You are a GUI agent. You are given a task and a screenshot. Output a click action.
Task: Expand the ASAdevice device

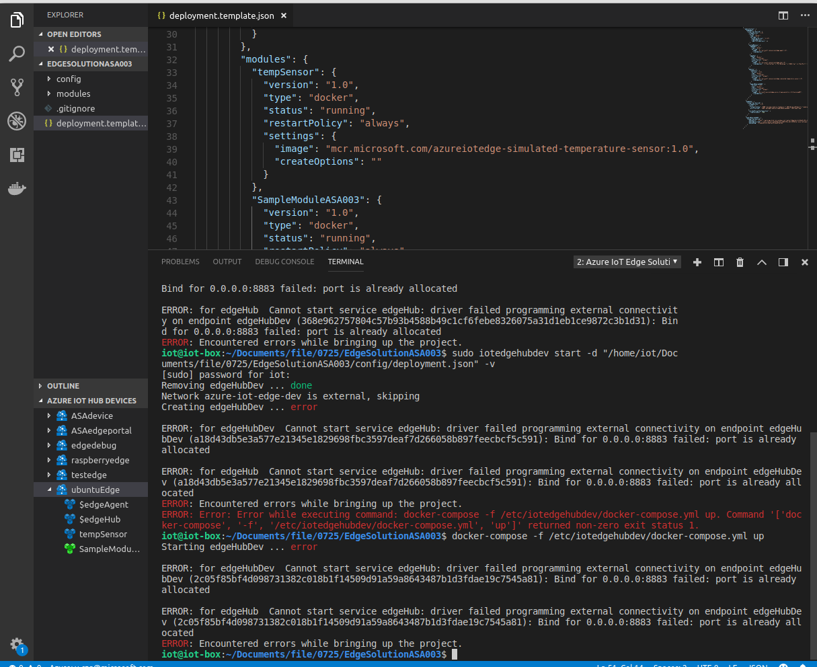click(49, 416)
